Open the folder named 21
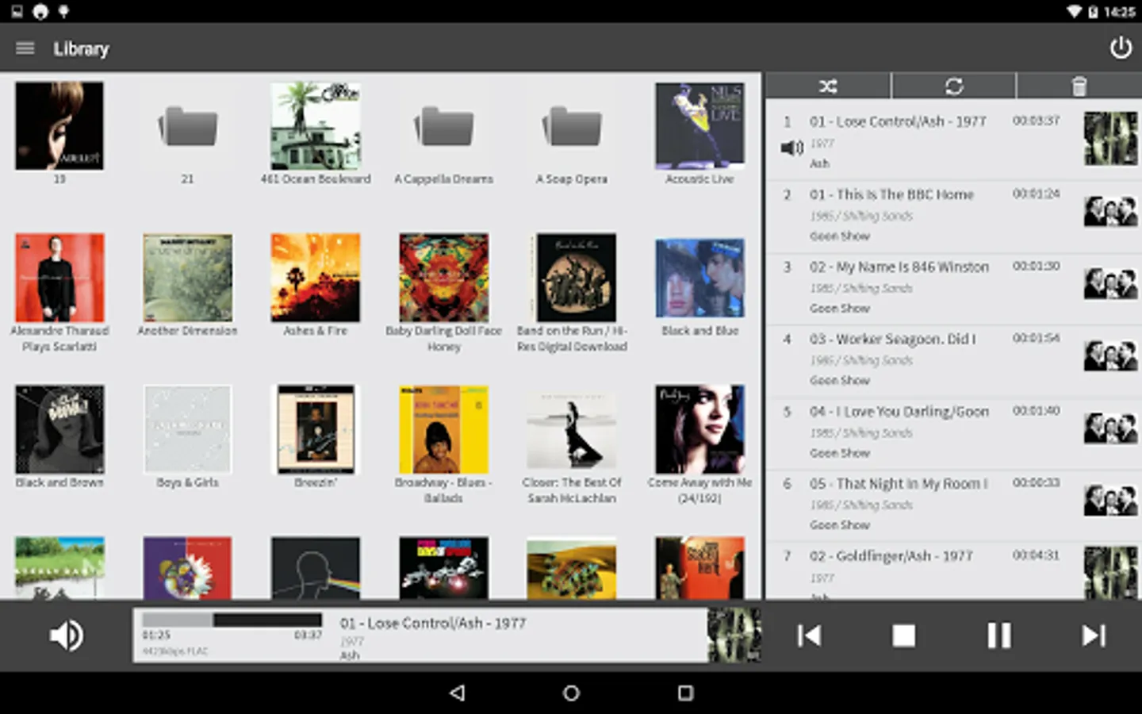Screen dimensions: 1142x714 click(x=187, y=127)
